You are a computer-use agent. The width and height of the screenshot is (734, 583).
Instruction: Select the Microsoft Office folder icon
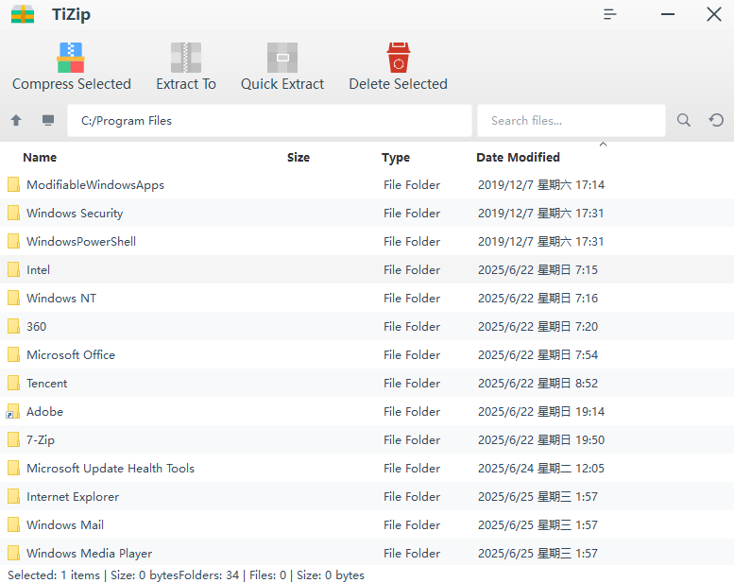(13, 354)
